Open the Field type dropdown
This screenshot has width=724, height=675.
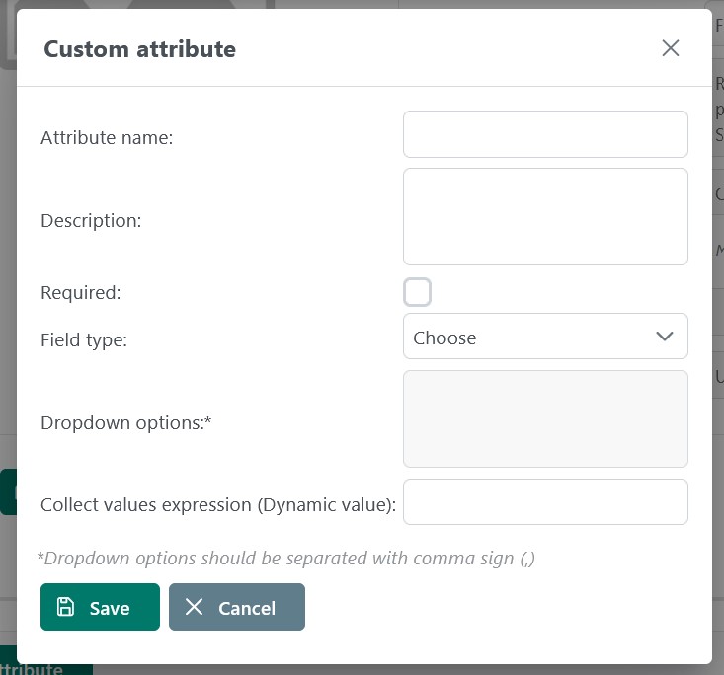point(544,337)
